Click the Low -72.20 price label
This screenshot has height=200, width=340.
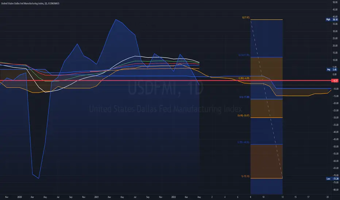[x=332, y=179]
